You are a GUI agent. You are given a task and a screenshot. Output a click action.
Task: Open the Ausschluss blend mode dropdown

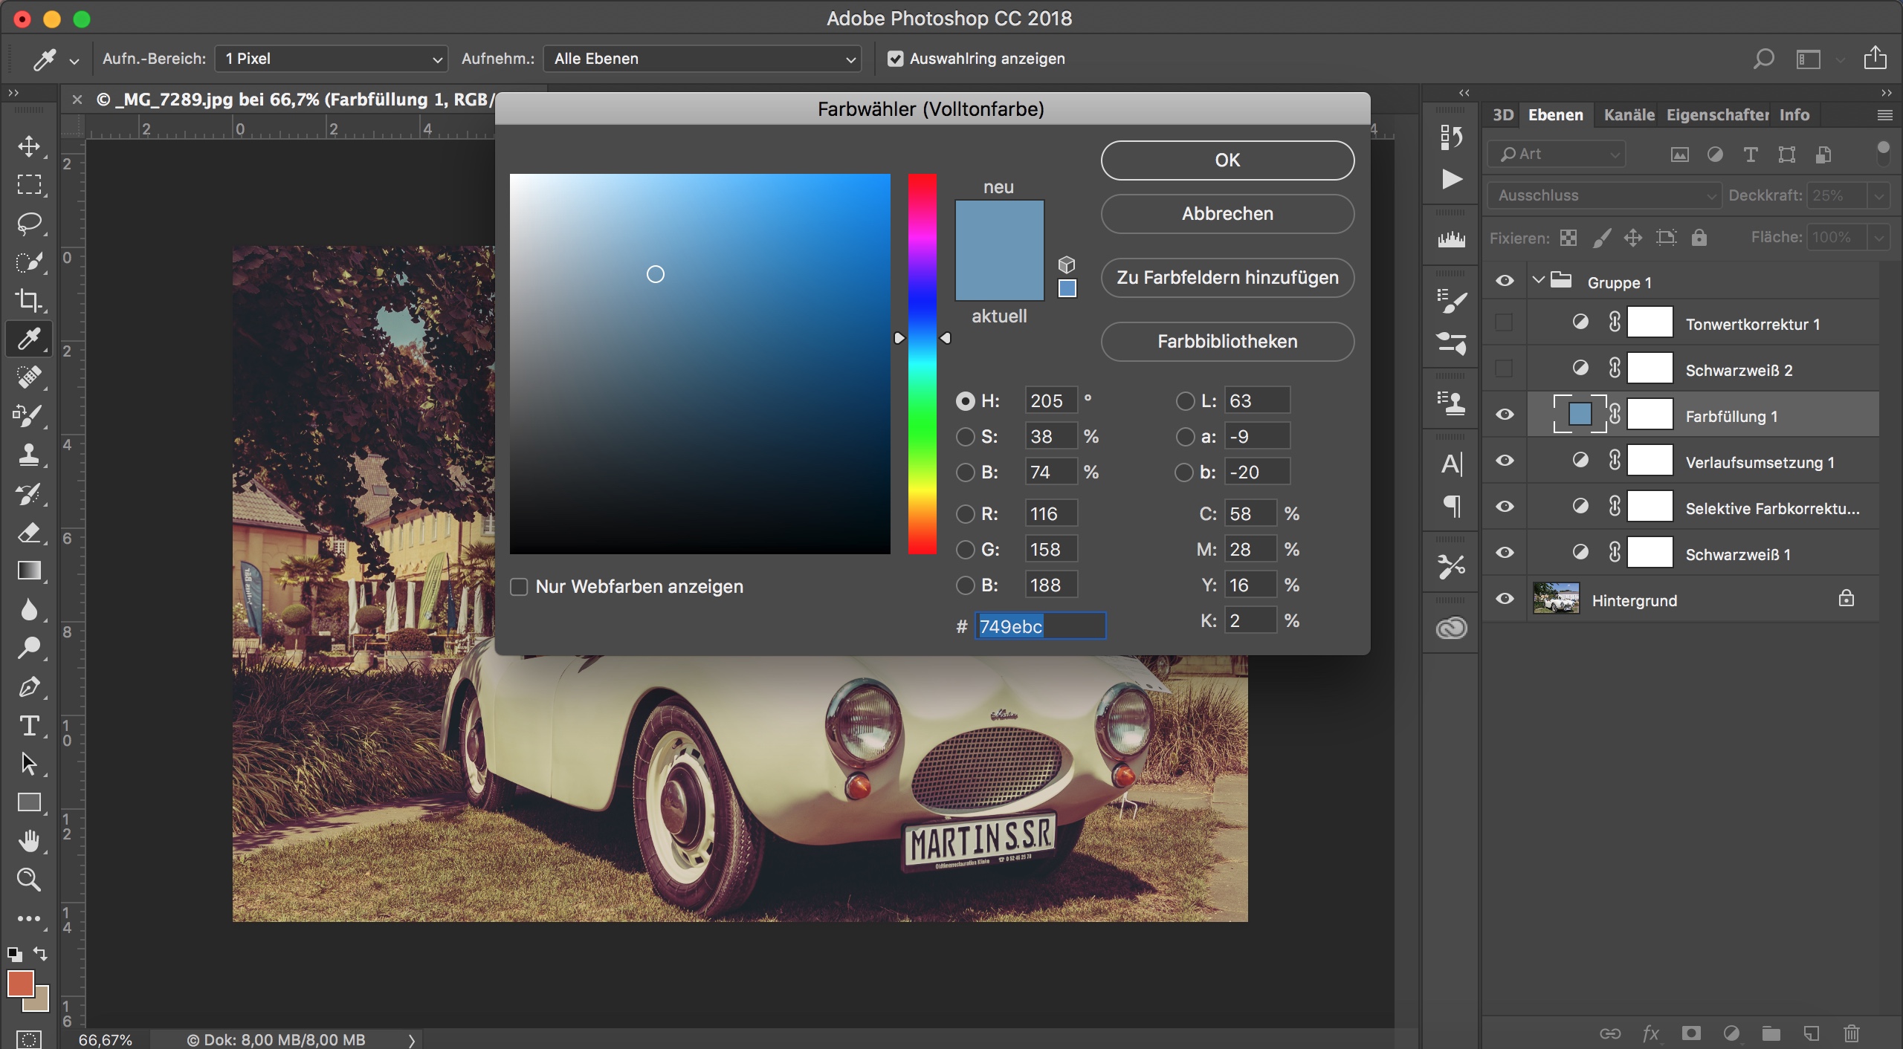[x=1604, y=195]
